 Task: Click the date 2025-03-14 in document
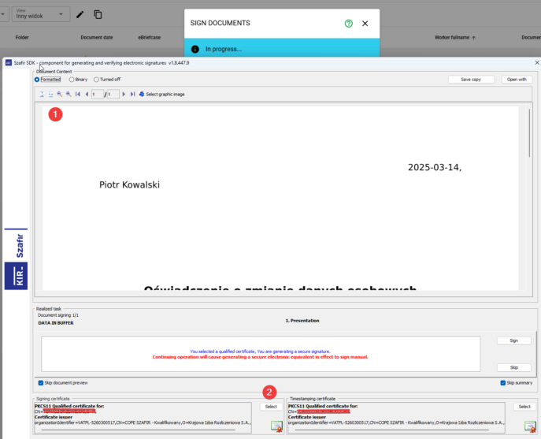tap(435, 168)
